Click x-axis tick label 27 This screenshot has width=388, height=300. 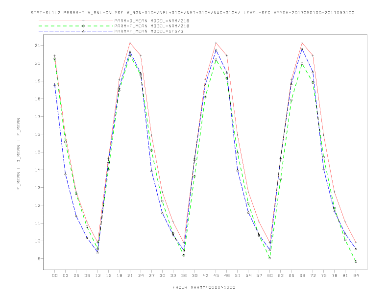(151, 275)
